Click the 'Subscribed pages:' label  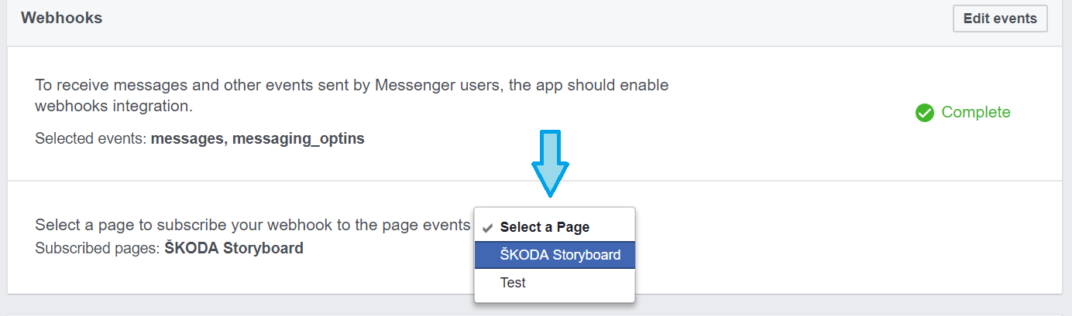point(98,249)
